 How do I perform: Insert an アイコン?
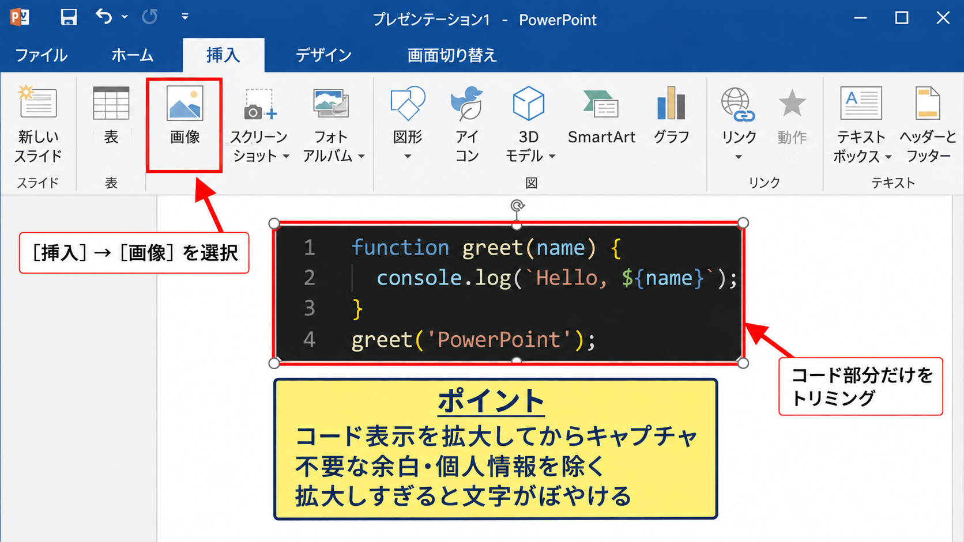click(466, 124)
